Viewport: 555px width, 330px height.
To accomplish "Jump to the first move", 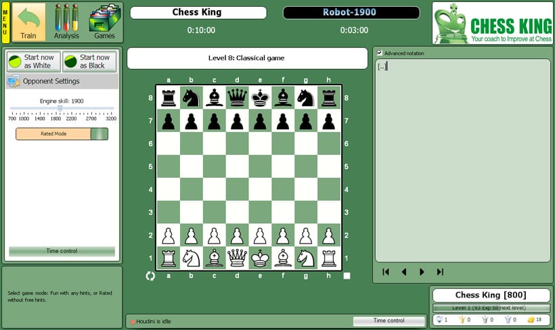I will point(386,272).
